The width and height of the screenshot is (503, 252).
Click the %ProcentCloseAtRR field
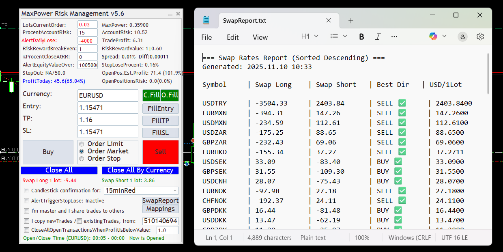tap(88, 57)
